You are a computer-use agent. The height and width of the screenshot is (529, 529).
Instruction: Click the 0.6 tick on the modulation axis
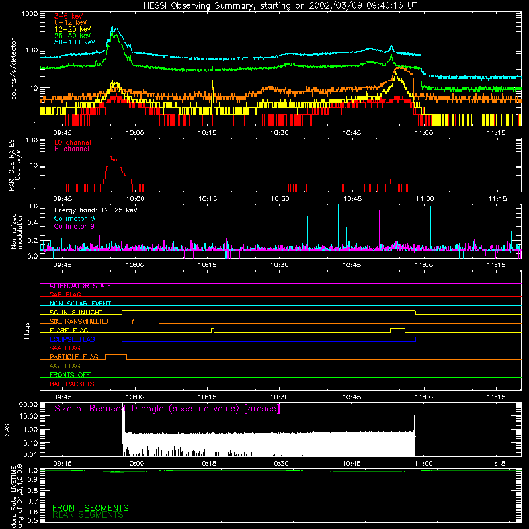point(32,206)
